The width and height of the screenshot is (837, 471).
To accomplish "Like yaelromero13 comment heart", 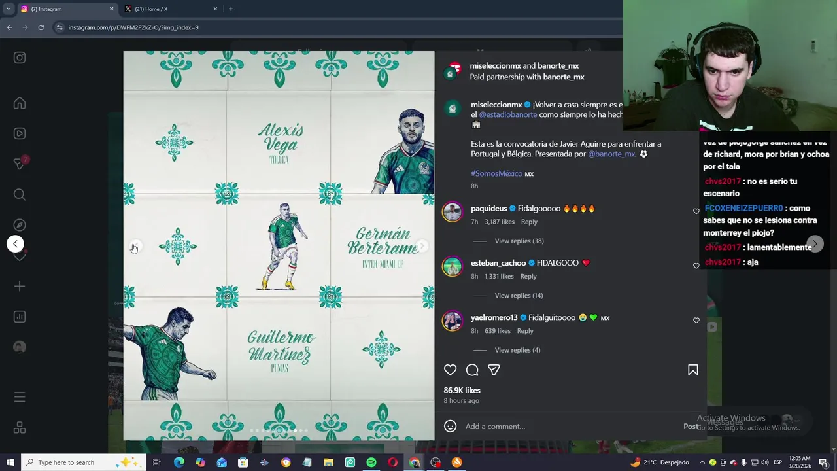I will coord(696,321).
